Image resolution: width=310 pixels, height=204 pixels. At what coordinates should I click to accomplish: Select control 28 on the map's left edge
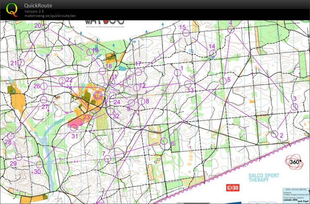[11, 136]
